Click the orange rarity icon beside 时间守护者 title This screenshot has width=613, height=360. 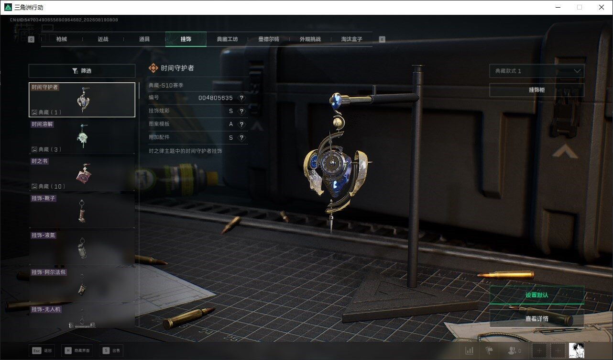[153, 68]
